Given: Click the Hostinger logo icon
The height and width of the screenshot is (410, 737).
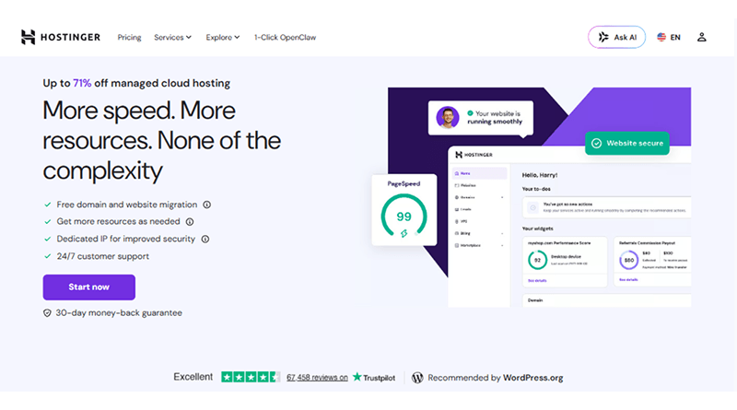Looking at the screenshot, I should [x=29, y=37].
